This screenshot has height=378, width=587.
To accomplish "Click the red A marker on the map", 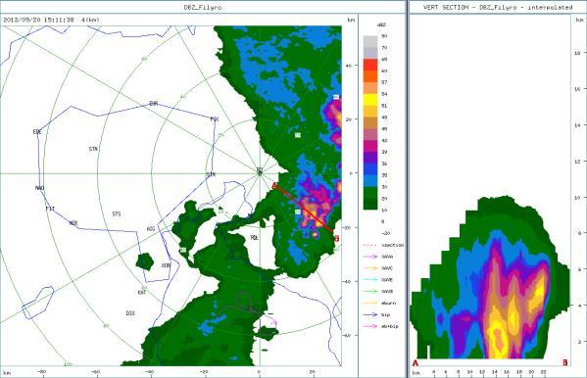I will click(x=274, y=186).
